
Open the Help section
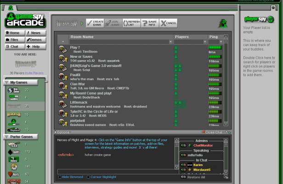pos(36,46)
